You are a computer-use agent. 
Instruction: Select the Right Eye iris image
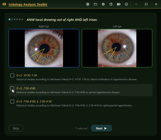tap(44, 48)
